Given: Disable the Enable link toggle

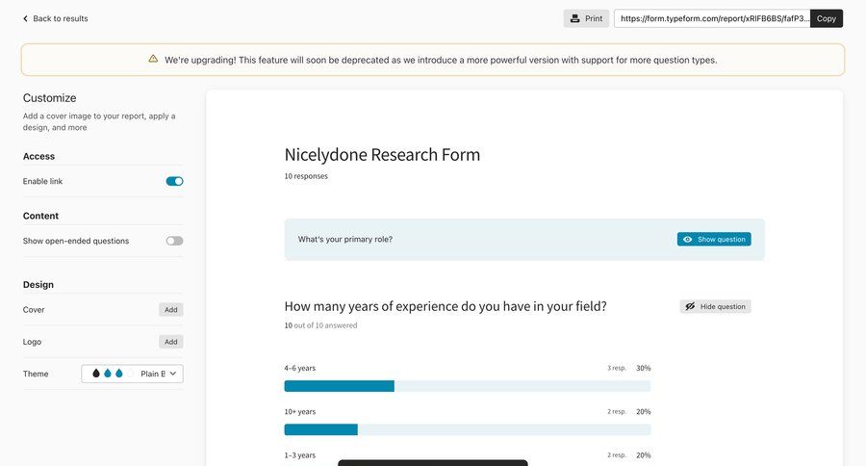Looking at the screenshot, I should point(174,181).
